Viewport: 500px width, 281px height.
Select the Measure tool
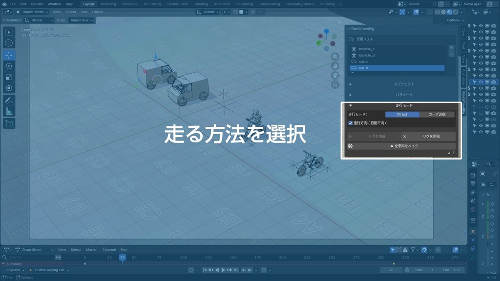click(x=9, y=112)
